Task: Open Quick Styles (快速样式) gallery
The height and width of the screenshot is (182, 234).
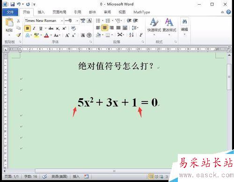Action: (154, 27)
